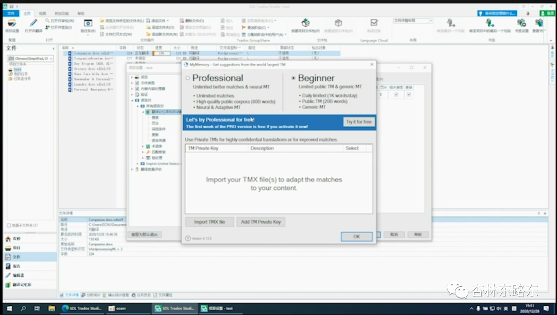The height and width of the screenshot is (315, 557).
Task: Click 浏览文件所在的文件夹 folder icon item
Action: (122, 21)
